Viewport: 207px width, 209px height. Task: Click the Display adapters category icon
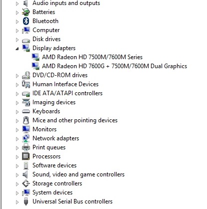26,48
